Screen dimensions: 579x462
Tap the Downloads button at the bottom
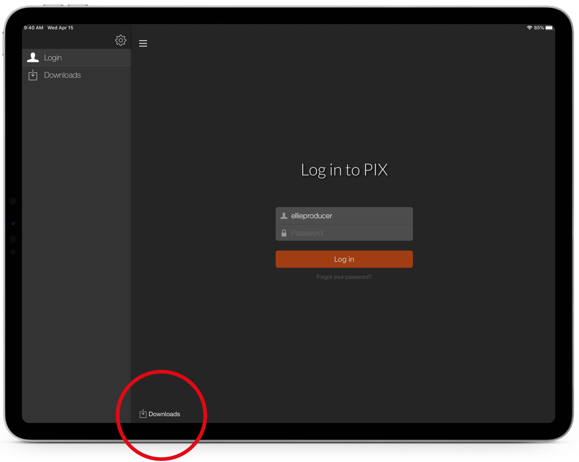pyautogui.click(x=160, y=414)
